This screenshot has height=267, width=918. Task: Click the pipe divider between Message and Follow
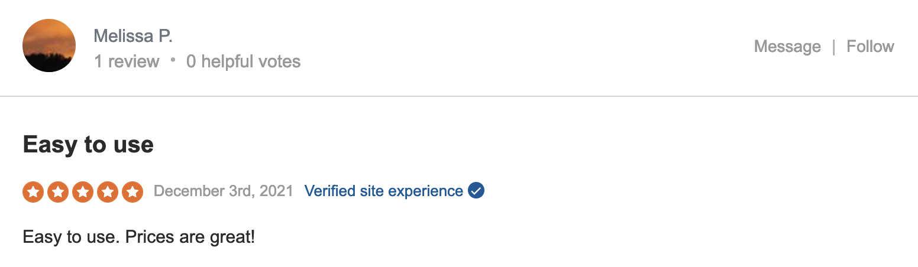click(833, 47)
